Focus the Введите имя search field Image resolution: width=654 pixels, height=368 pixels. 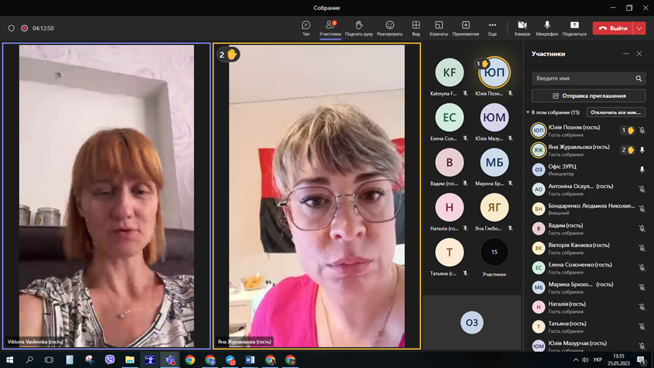pos(588,79)
